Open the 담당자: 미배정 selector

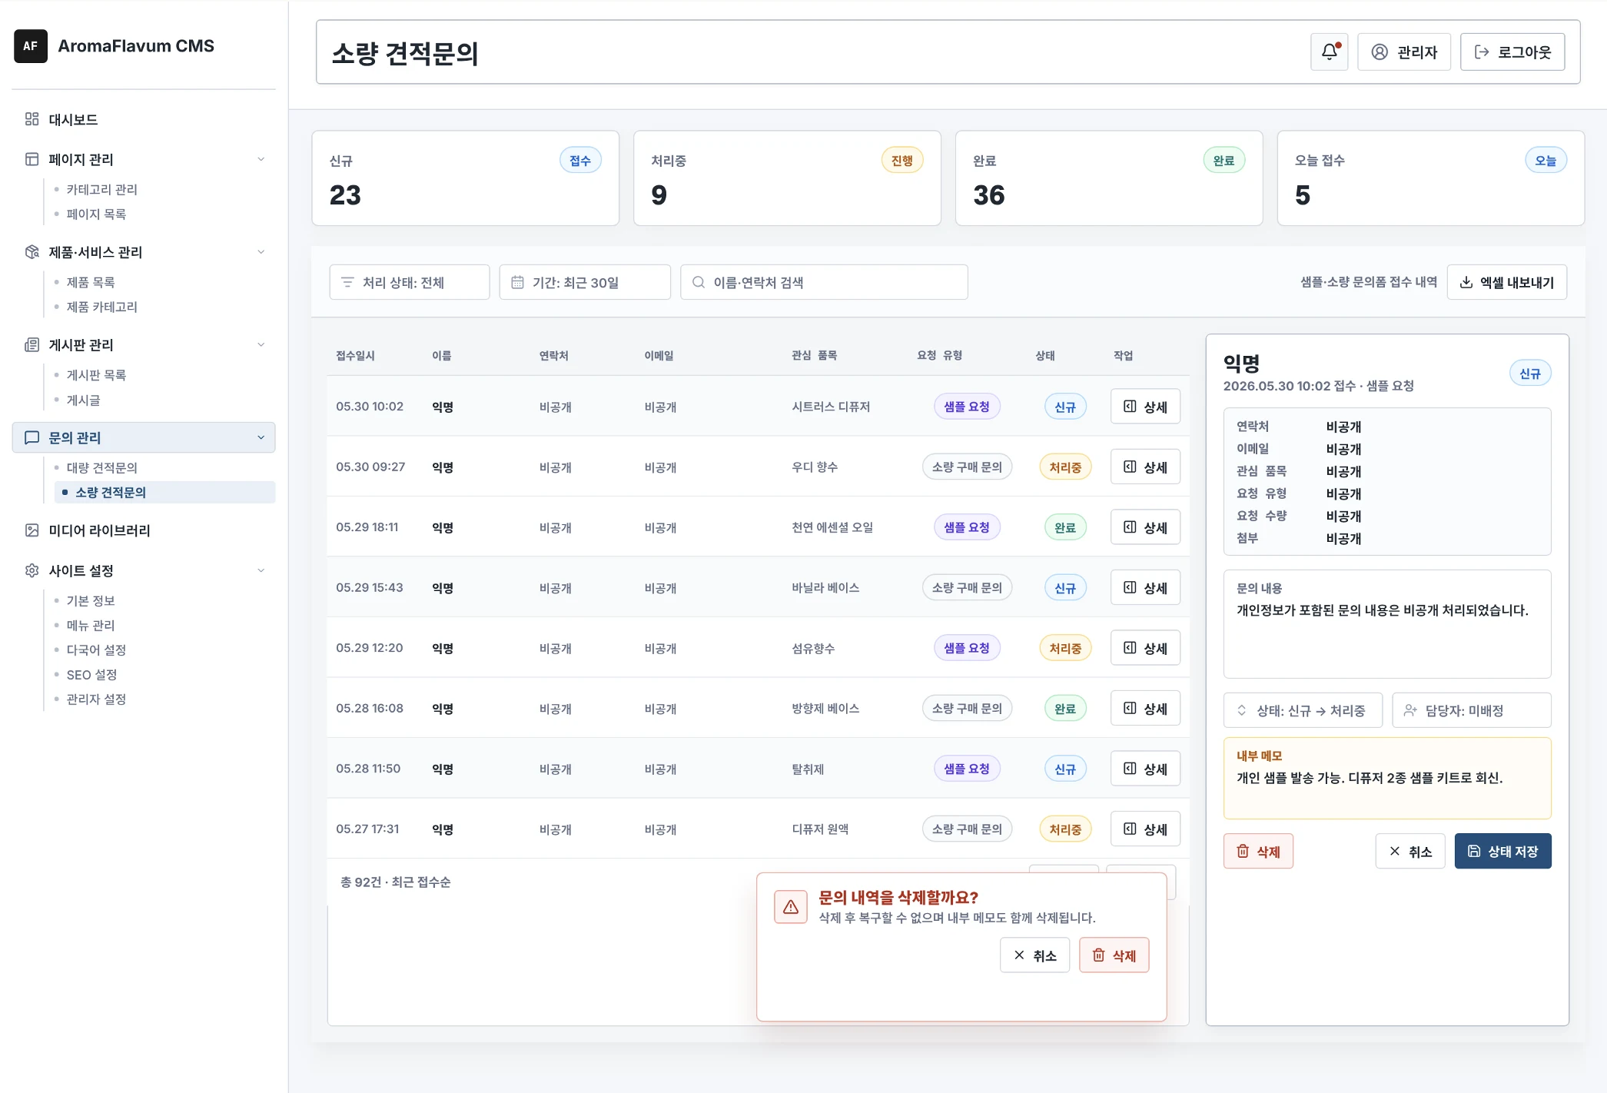point(1472,710)
